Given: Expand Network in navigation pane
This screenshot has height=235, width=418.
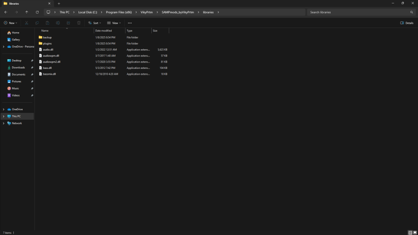Looking at the screenshot, I should tap(3, 123).
